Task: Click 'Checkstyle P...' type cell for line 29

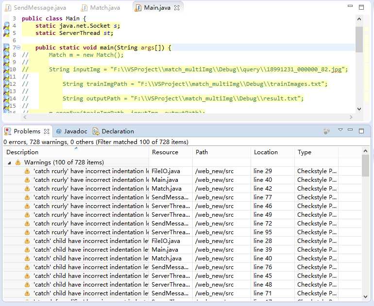Action: tap(317, 171)
